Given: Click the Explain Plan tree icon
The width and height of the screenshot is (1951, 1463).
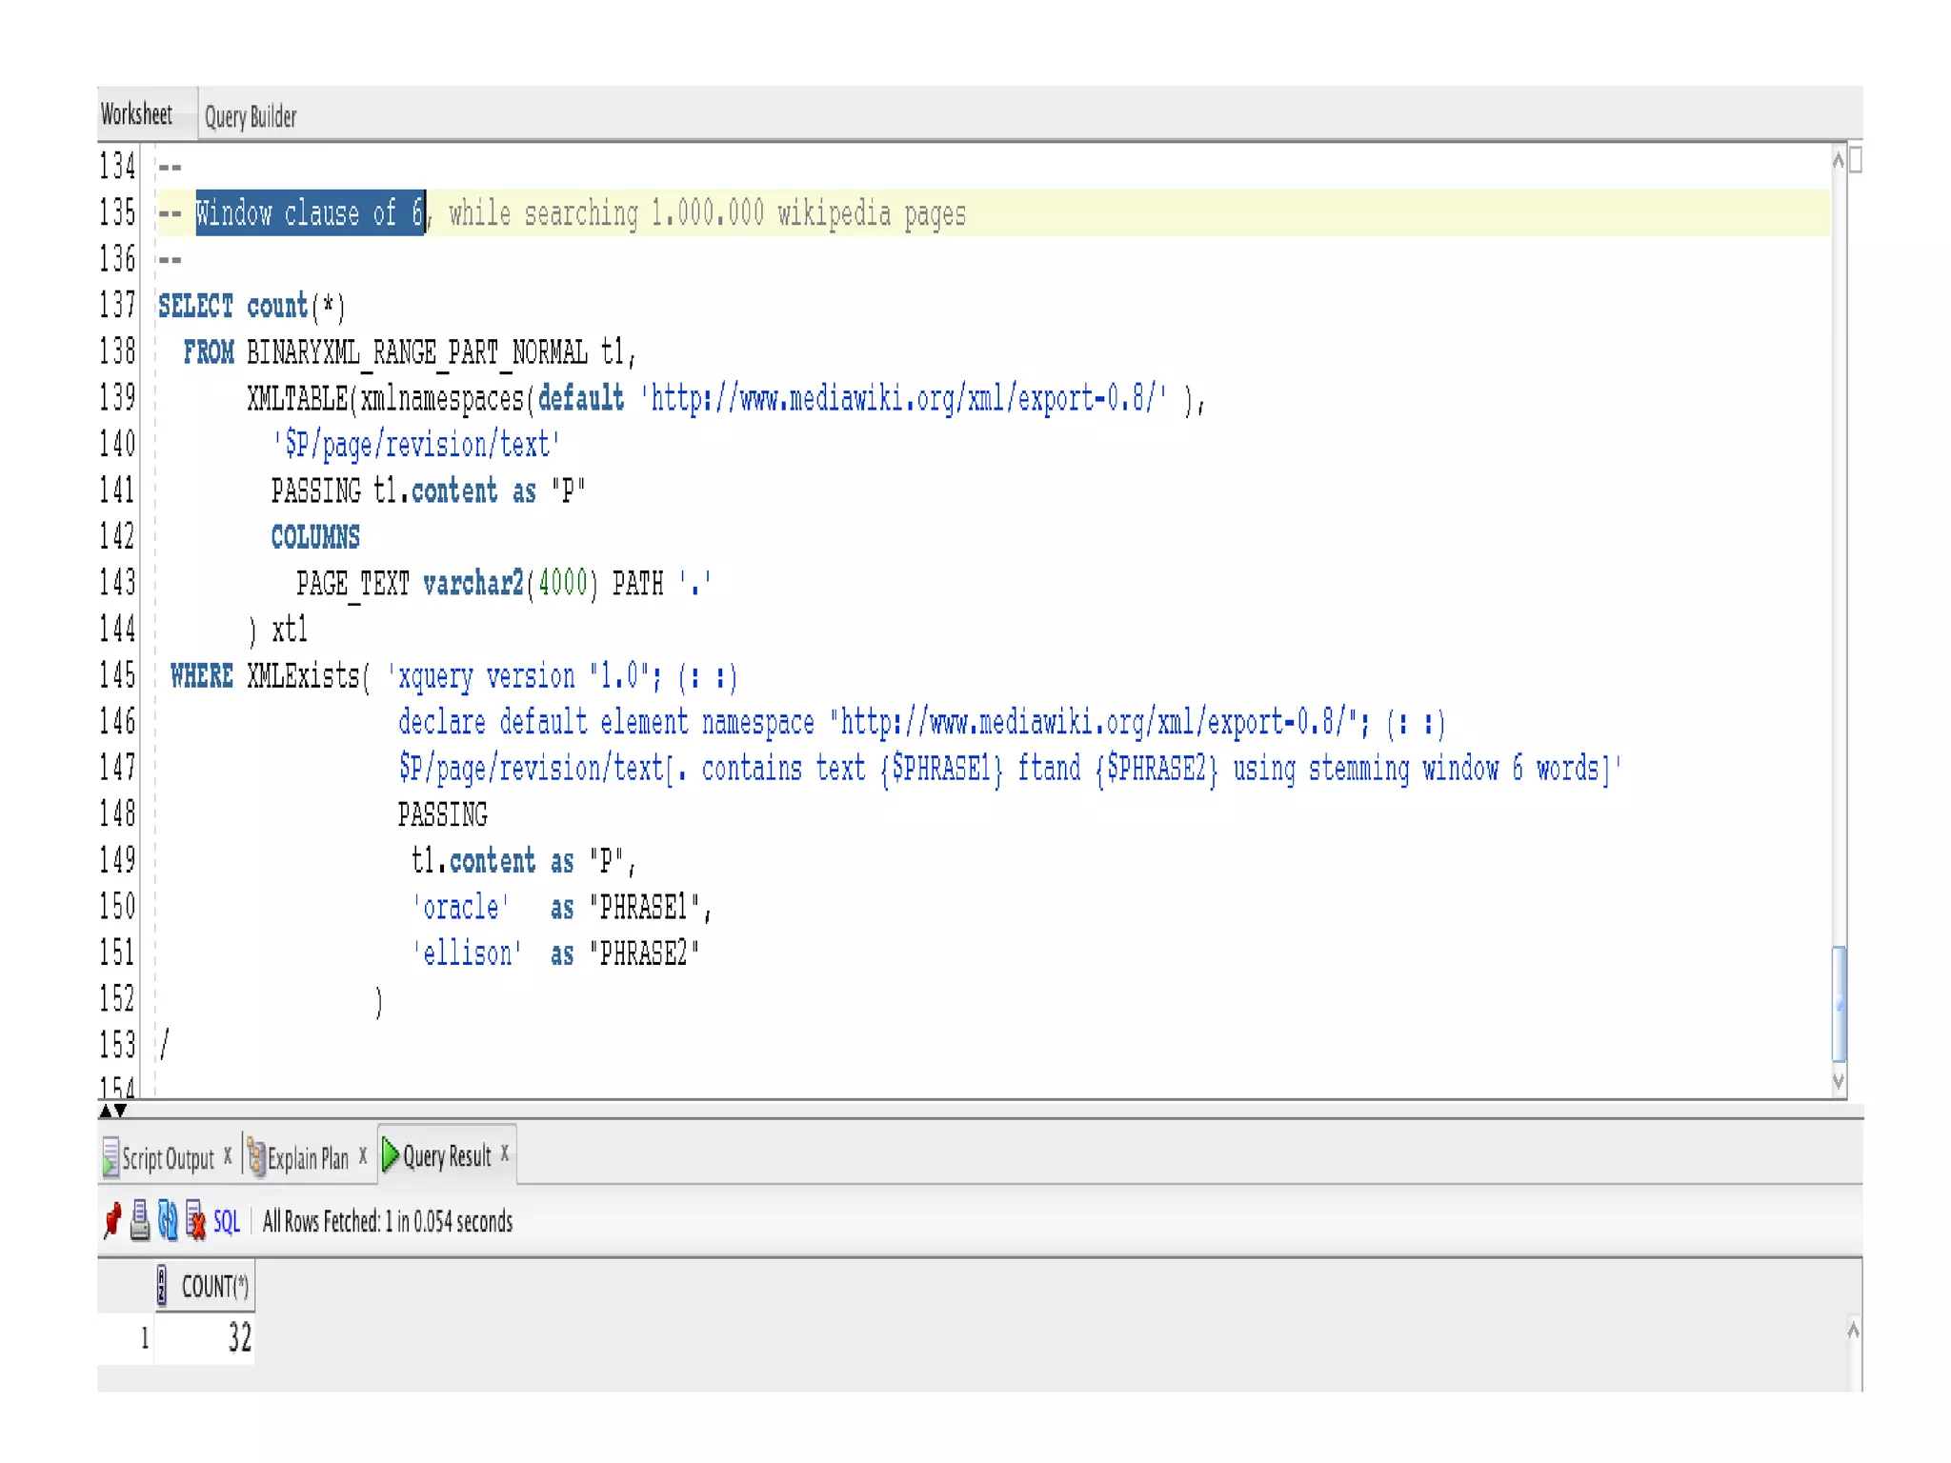Looking at the screenshot, I should pos(255,1157).
